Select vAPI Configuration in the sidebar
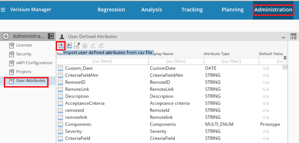Screen dimensions: 299x143 point(34,63)
